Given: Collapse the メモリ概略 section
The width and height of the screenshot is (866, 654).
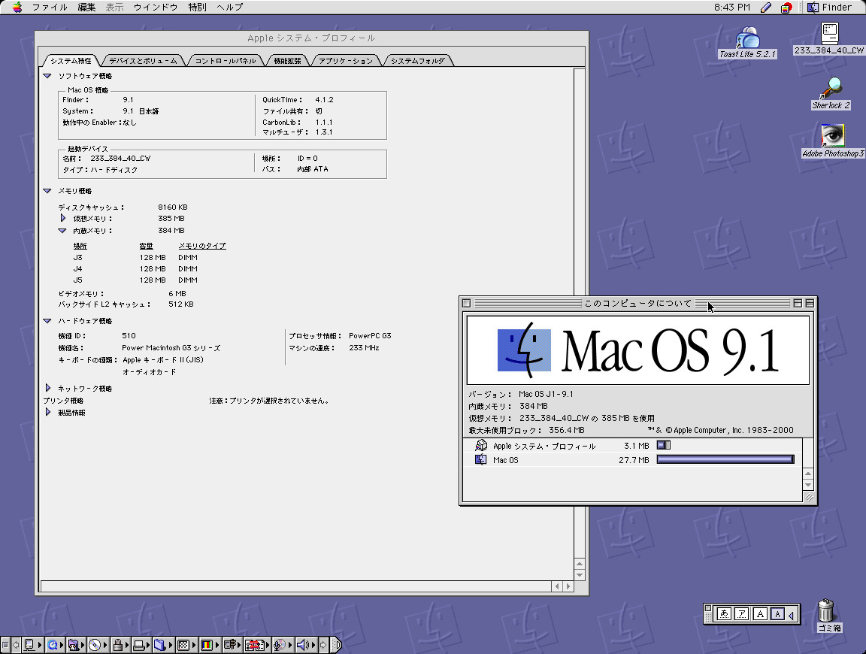Looking at the screenshot, I should 47,191.
